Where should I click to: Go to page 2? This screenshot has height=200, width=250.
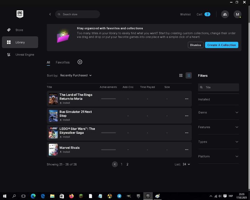pyautogui.click(x=127, y=164)
